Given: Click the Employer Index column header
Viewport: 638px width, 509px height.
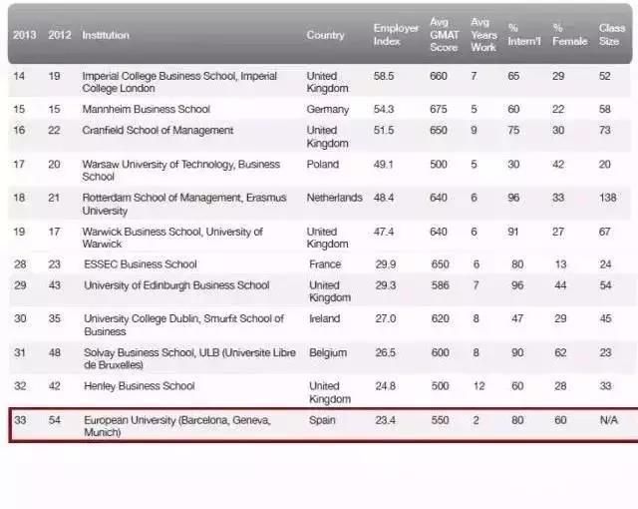Looking at the screenshot, I should tap(396, 35).
